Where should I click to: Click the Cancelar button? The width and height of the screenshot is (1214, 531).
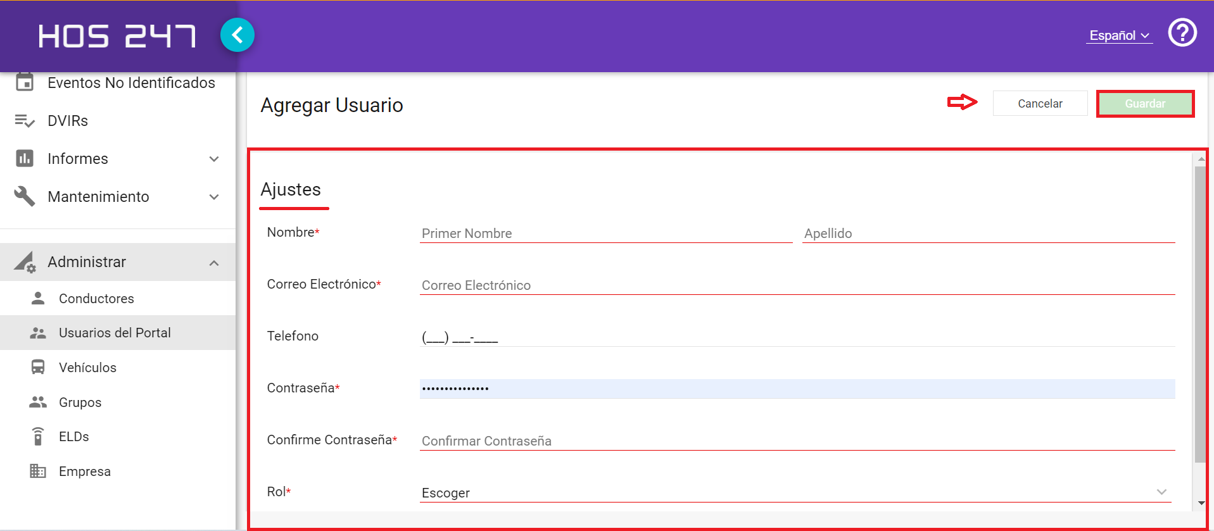click(x=1040, y=103)
